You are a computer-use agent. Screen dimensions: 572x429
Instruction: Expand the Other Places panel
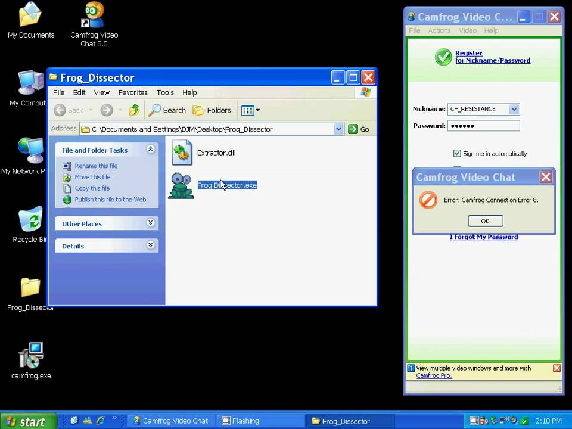click(150, 223)
